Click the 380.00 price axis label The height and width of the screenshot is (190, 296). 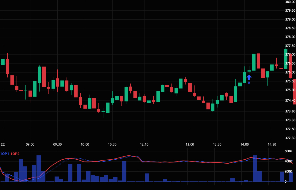[290, 2]
